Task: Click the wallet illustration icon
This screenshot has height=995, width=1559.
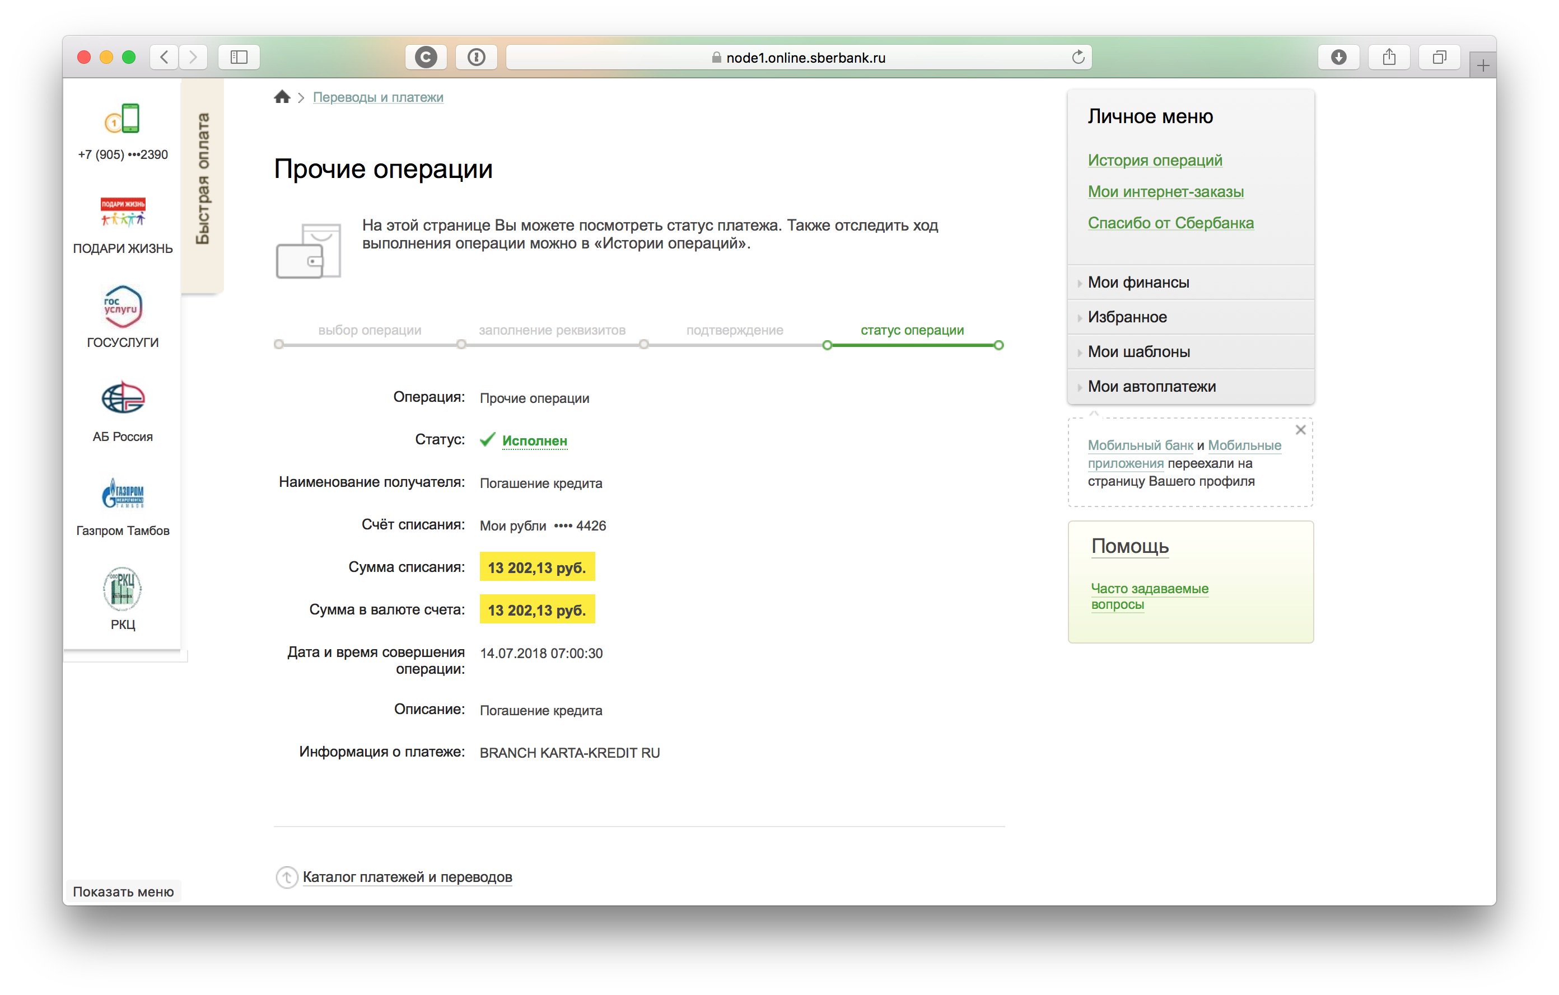Action: coord(308,251)
